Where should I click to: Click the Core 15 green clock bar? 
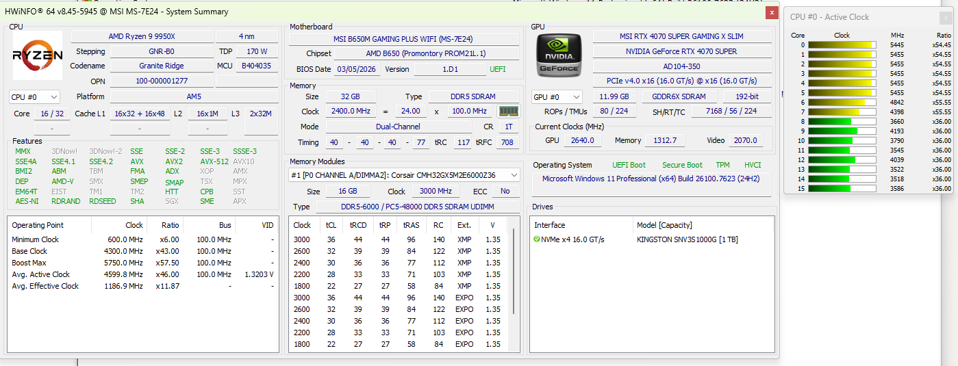(x=842, y=189)
